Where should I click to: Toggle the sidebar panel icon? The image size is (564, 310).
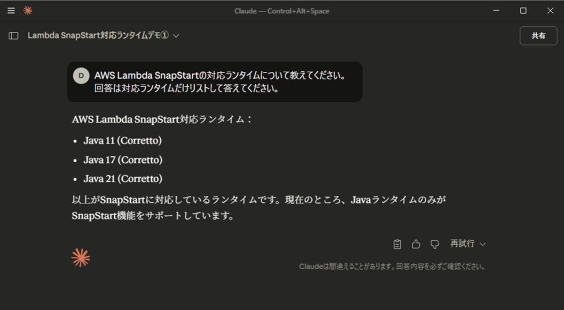[x=14, y=36]
